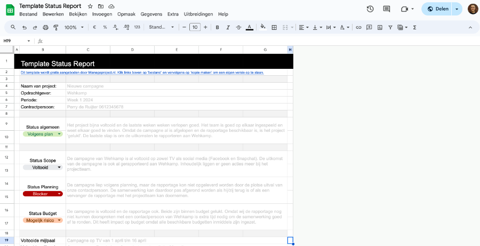Open the Gegevens menu
Image resolution: width=480 pixels, height=246 pixels.
(x=151, y=14)
